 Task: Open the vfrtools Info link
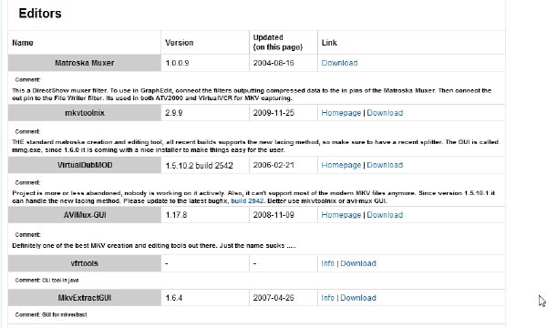[x=327, y=263]
